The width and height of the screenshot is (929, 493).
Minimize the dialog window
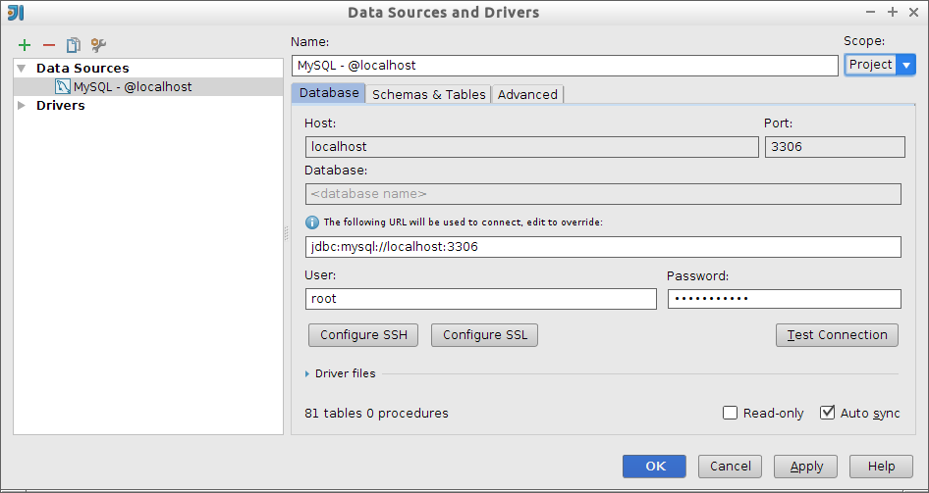tap(870, 13)
